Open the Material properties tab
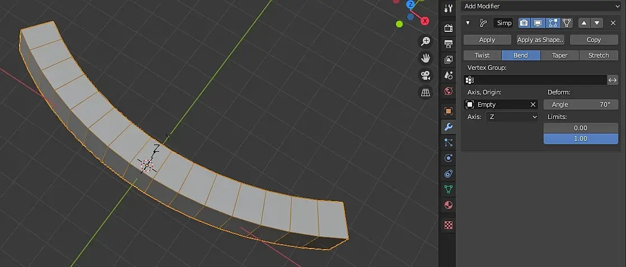Screen dimensions: 626x267 point(449,205)
